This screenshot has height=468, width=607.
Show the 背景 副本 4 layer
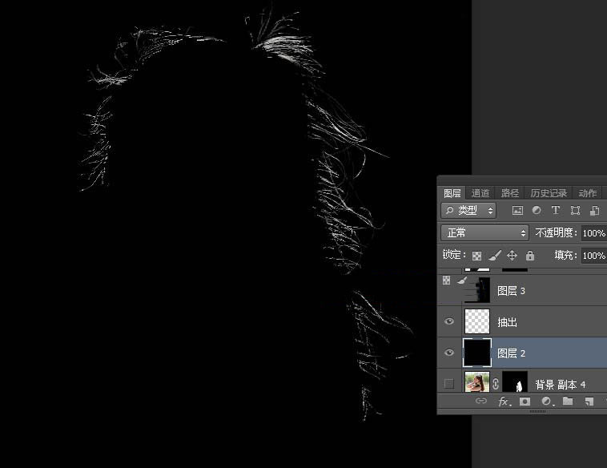tap(449, 384)
